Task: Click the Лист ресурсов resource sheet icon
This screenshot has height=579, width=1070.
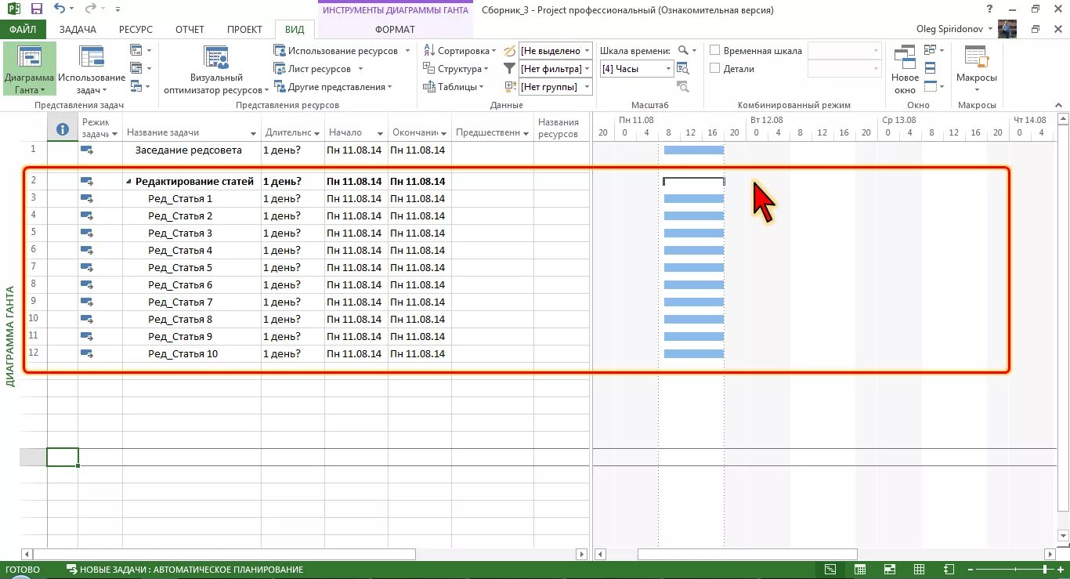Action: tap(280, 69)
